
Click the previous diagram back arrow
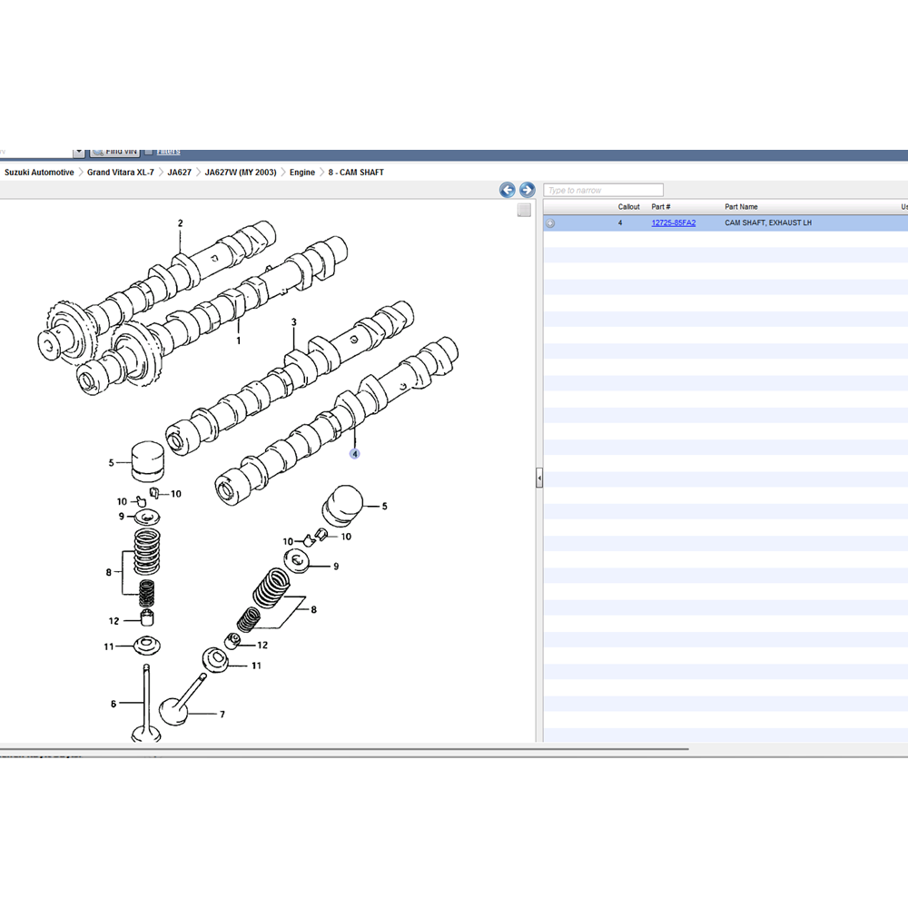(508, 190)
